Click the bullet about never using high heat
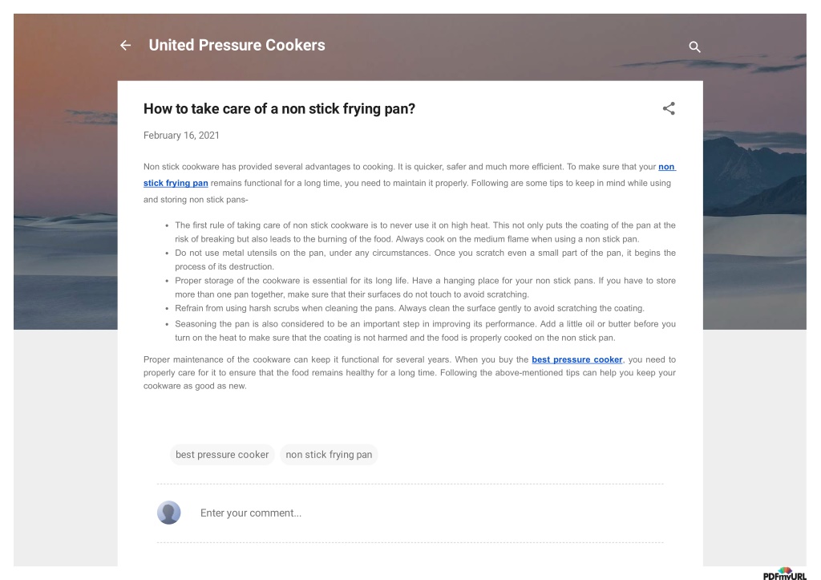Screen dimensions: 821x580 click(x=425, y=232)
